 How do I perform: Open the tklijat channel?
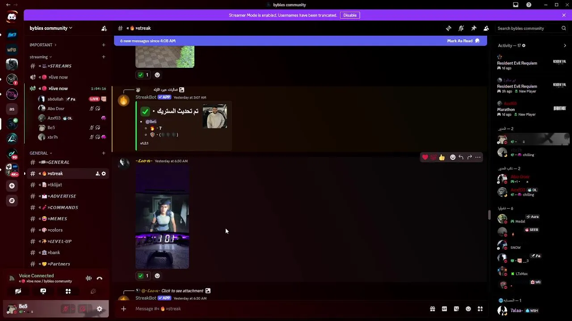tap(67, 185)
